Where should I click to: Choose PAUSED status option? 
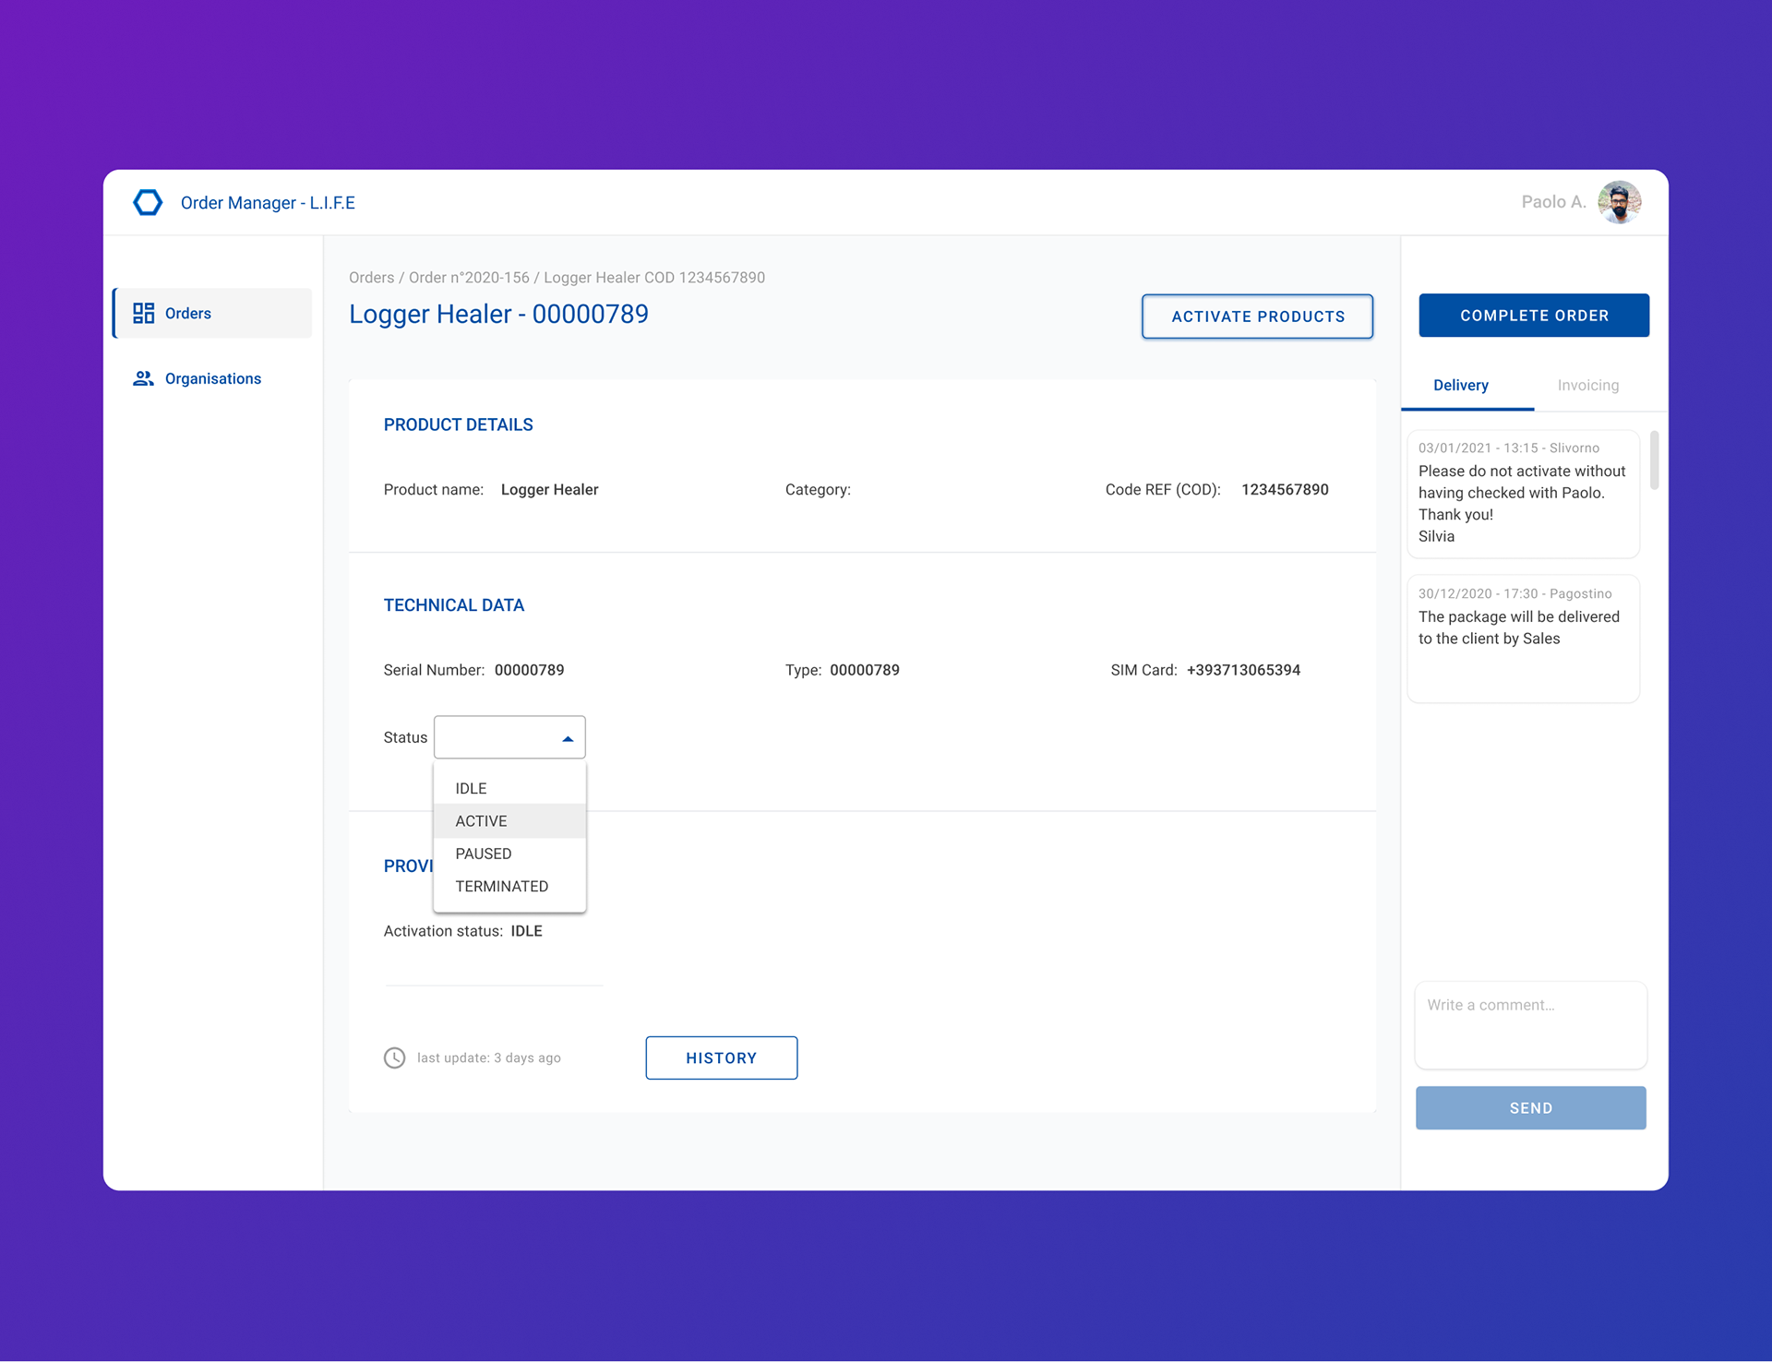tap(509, 854)
